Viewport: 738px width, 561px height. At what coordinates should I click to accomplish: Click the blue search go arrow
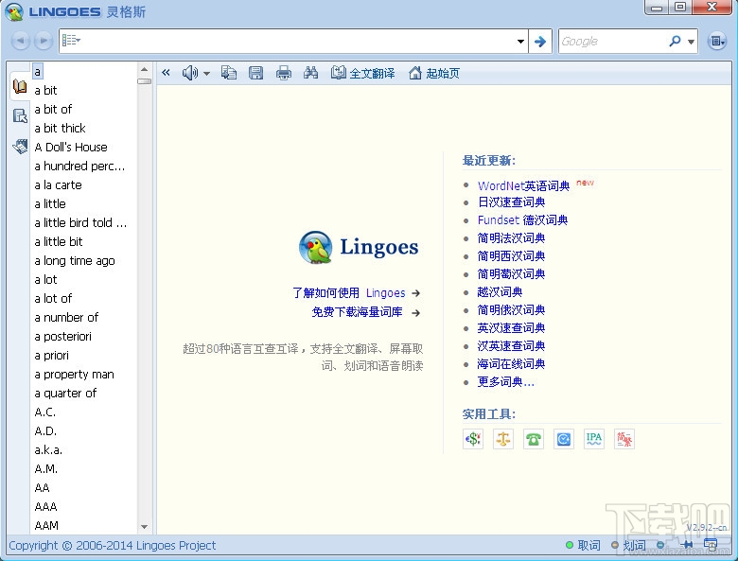540,42
